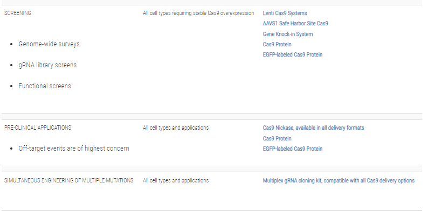Screen dimensions: 428x212
Task: Click the bullet dot before Genome-wide surveys
Action: [x=11, y=45]
